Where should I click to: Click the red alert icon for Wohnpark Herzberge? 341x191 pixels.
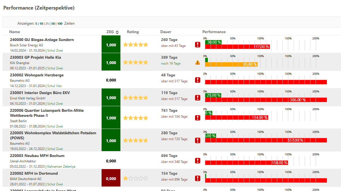tap(198, 80)
